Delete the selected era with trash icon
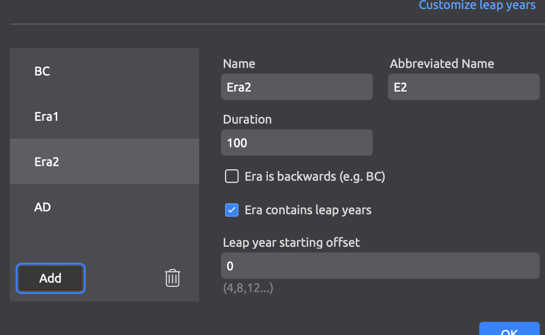545x335 pixels. coord(172,278)
